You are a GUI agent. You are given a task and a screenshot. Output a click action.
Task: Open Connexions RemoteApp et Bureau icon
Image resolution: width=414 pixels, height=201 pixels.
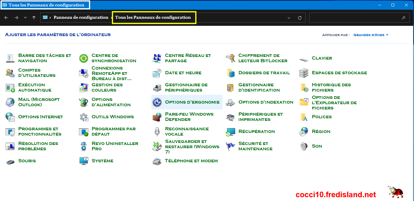(x=84, y=73)
